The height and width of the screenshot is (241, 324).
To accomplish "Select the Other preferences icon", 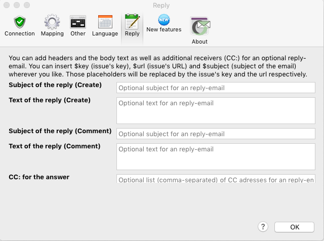I will (78, 22).
